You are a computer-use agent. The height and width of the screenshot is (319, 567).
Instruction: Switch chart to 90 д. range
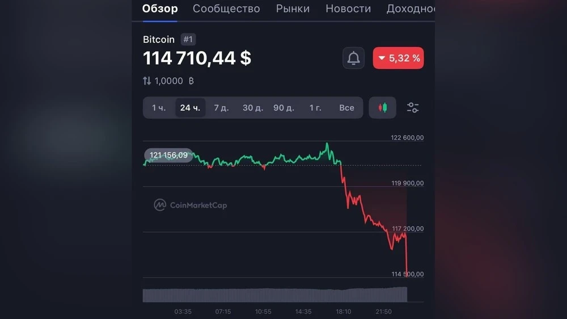coord(283,107)
